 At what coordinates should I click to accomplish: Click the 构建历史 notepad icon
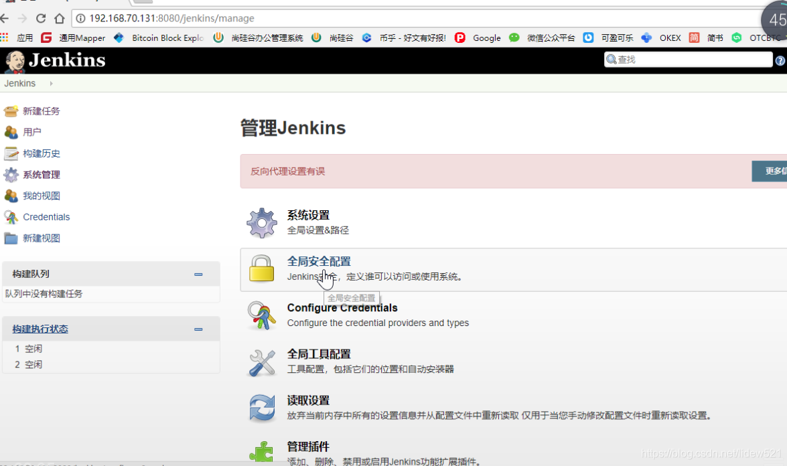pos(11,153)
